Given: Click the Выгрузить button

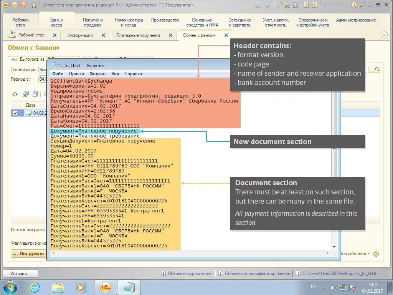Looking at the screenshot, I should (28, 254).
